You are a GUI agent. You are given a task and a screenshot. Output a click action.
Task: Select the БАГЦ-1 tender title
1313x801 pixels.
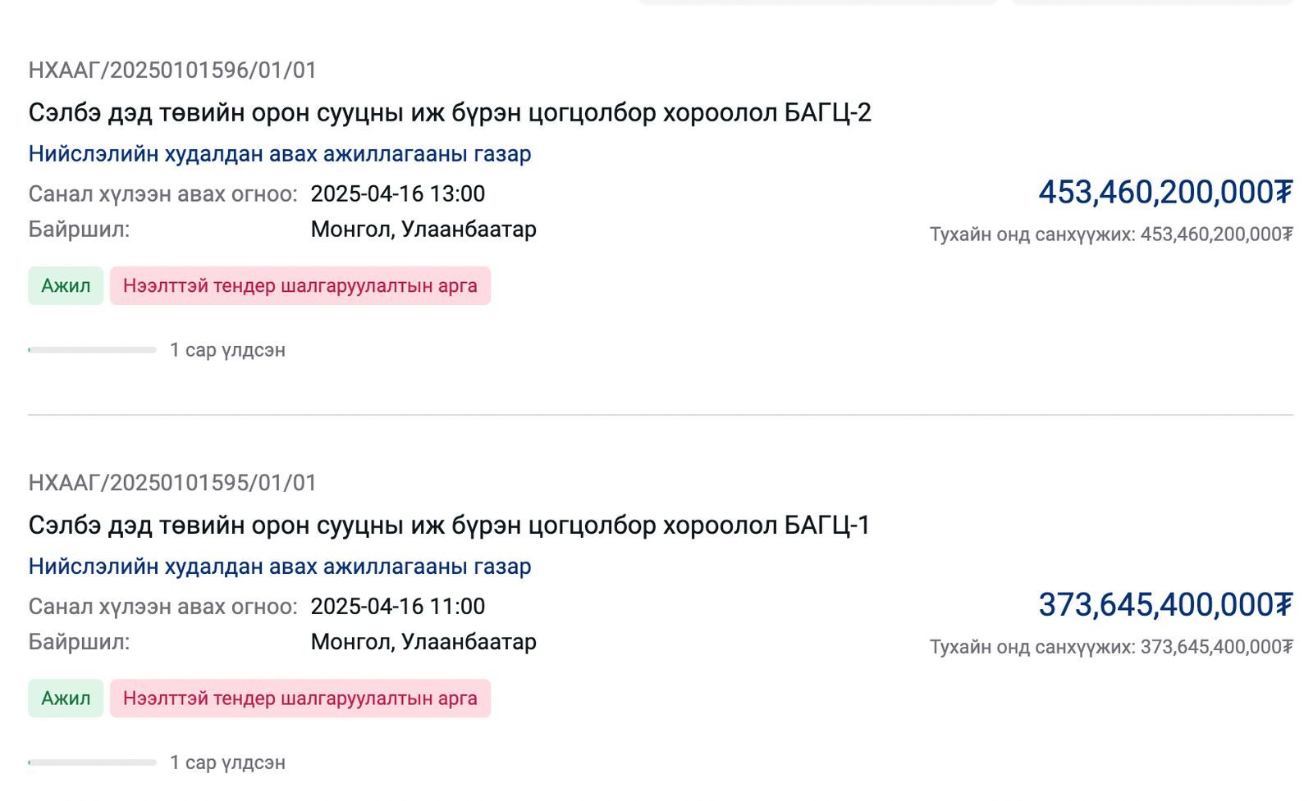pyautogui.click(x=451, y=525)
